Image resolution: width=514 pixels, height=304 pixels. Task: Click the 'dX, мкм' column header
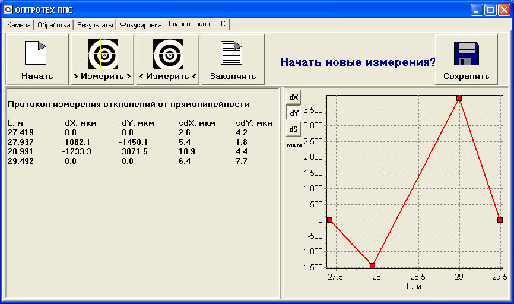pyautogui.click(x=81, y=123)
